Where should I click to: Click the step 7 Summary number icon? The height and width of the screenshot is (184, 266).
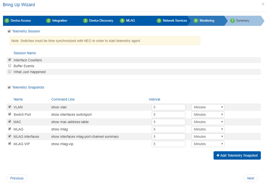click(233, 21)
